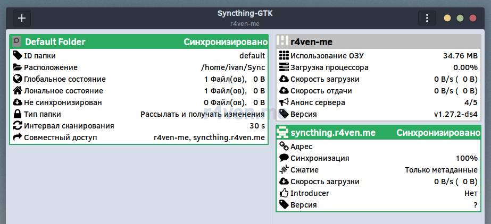Collapse the Default Folder header

pyautogui.click(x=139, y=42)
